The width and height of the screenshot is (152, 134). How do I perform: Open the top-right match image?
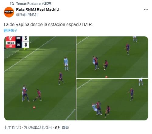112,57
